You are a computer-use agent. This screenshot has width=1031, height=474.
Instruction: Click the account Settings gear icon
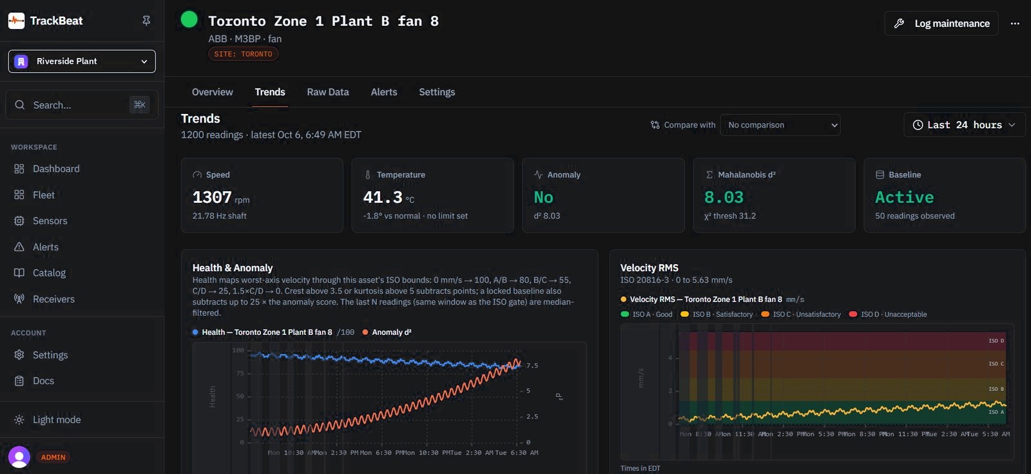click(19, 355)
